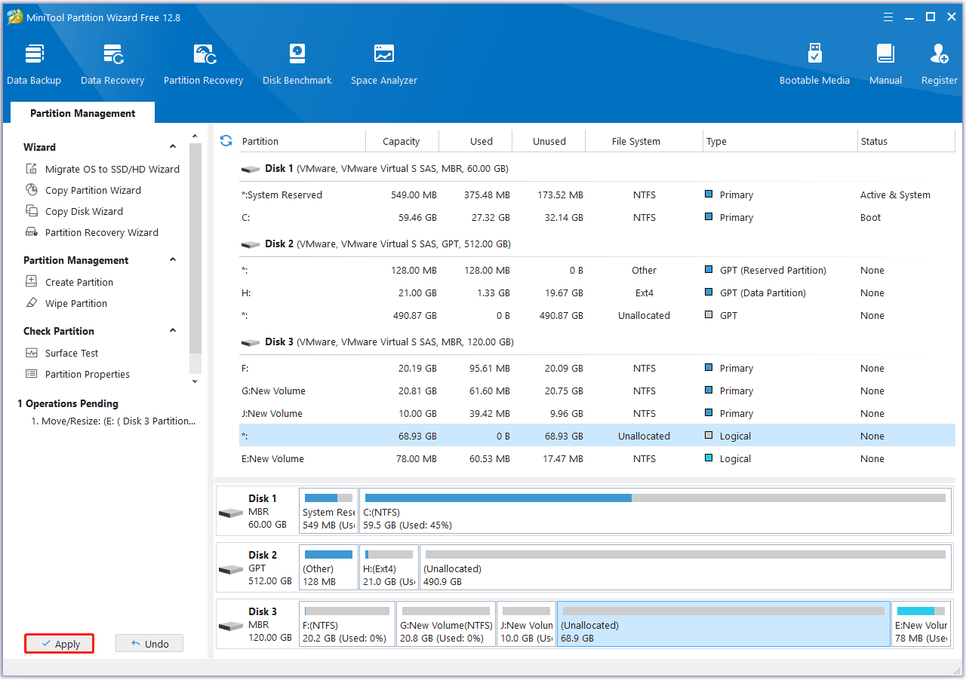Viewport: 966px width, 680px height.
Task: Click J:New Volume block in disk map
Action: click(526, 623)
